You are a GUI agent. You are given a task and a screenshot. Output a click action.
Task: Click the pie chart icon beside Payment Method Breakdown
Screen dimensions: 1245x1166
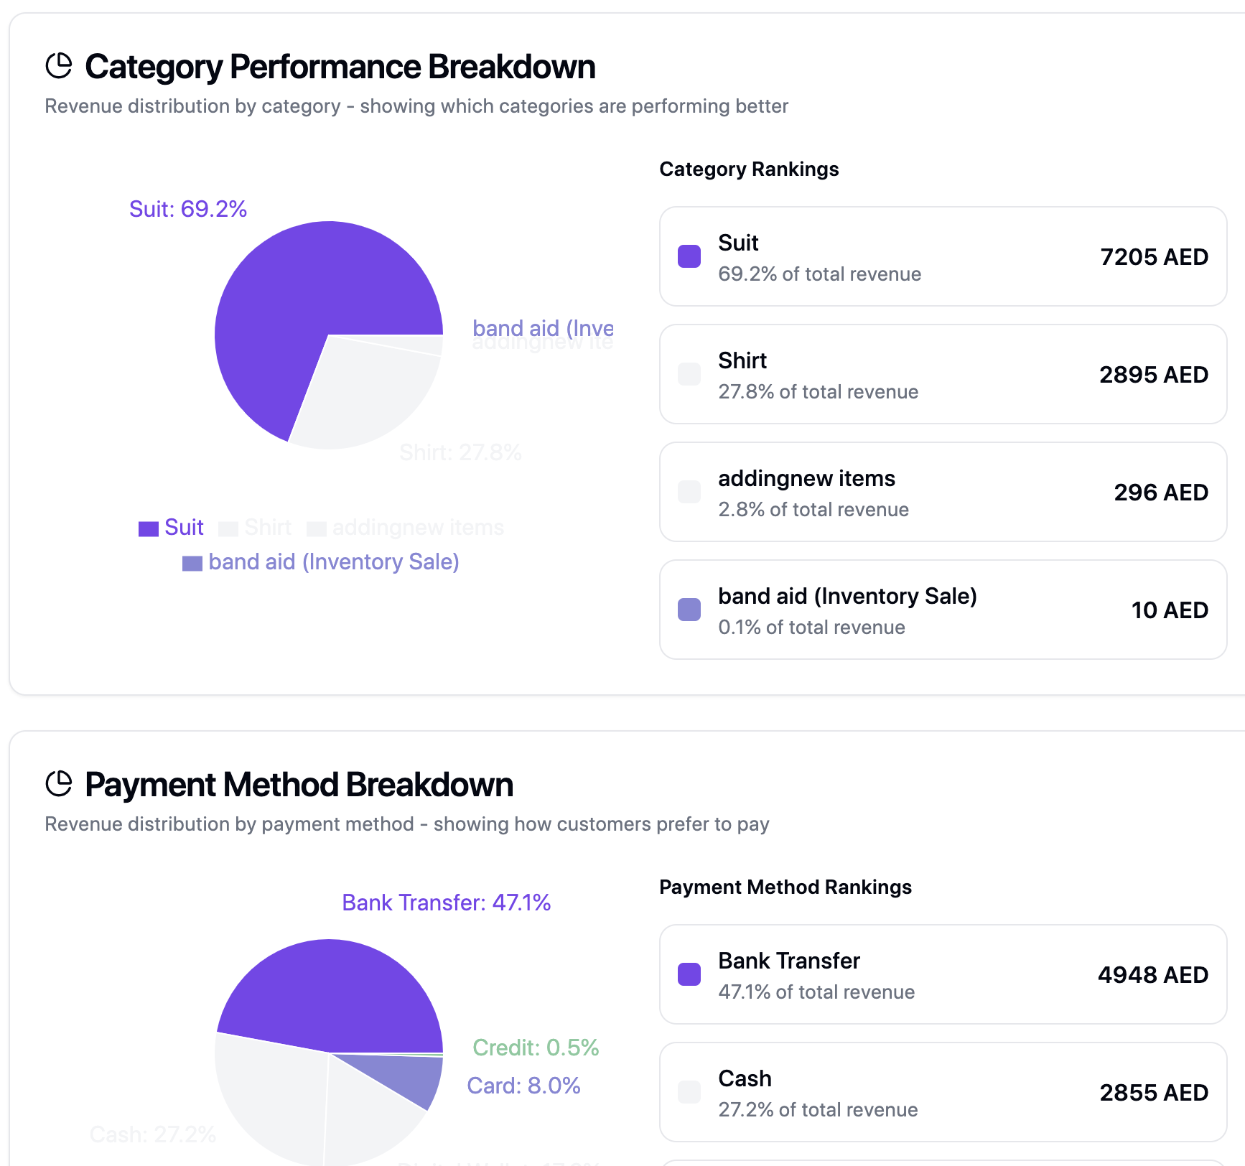(59, 784)
